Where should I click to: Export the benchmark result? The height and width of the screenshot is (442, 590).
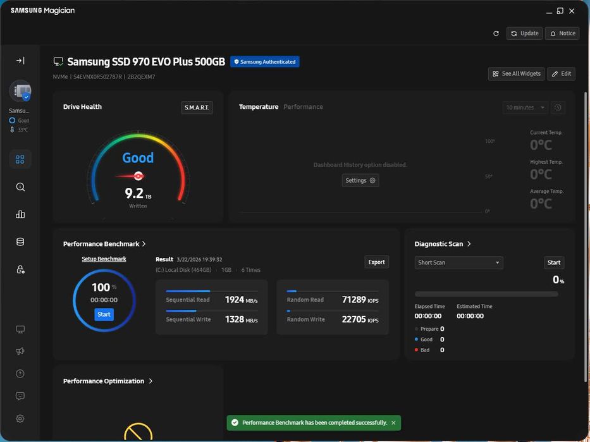coord(376,262)
